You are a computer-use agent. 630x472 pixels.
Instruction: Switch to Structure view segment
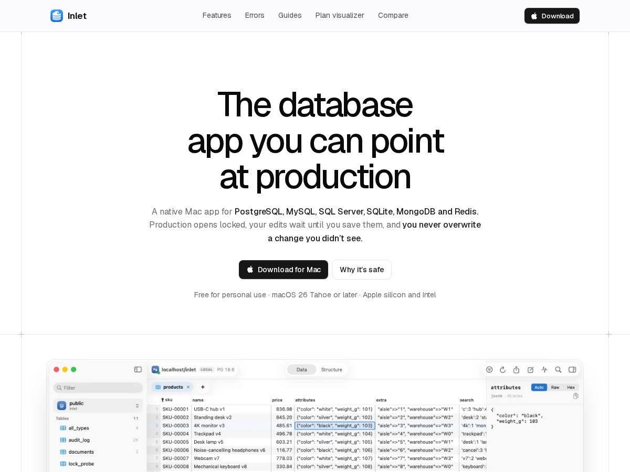point(332,370)
